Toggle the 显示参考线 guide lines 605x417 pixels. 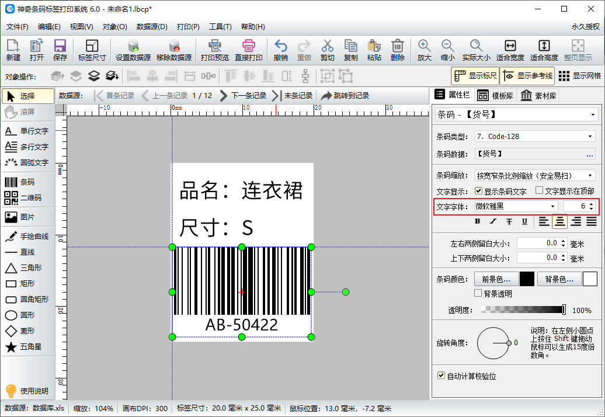[527, 76]
